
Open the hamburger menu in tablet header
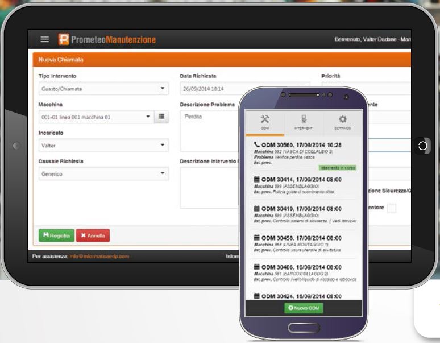click(x=44, y=39)
